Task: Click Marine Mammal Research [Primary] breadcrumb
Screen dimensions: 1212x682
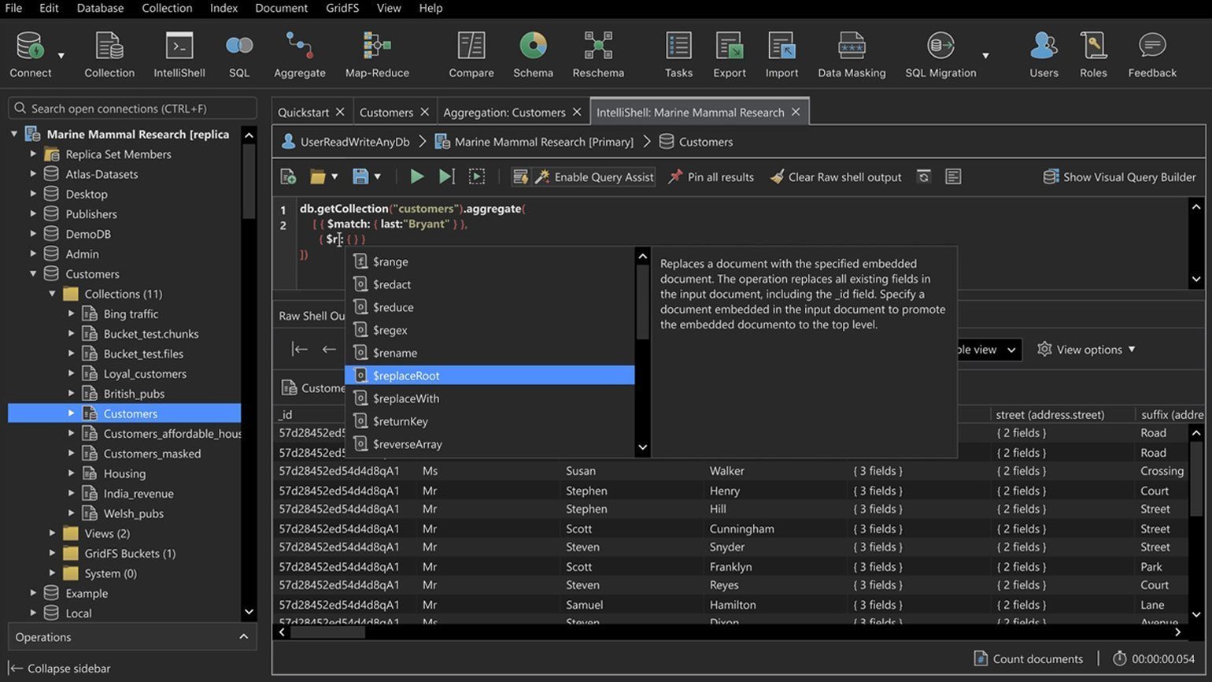Action: click(544, 142)
